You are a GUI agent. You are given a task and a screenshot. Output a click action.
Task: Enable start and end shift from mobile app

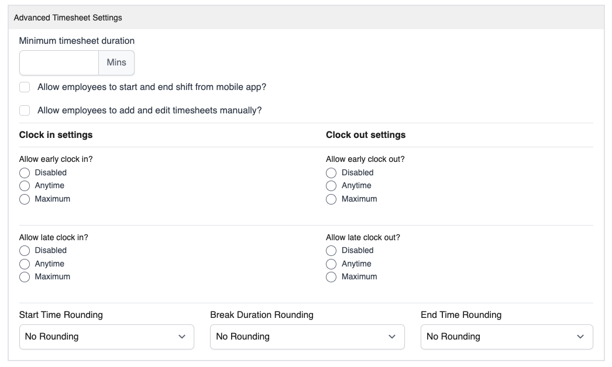(25, 87)
